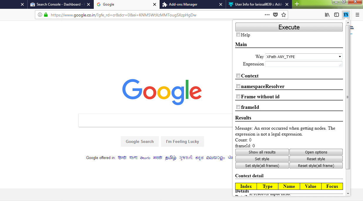This screenshot has height=201, width=363.
Task: Bookmark this page with the star icon
Action: (x=283, y=14)
